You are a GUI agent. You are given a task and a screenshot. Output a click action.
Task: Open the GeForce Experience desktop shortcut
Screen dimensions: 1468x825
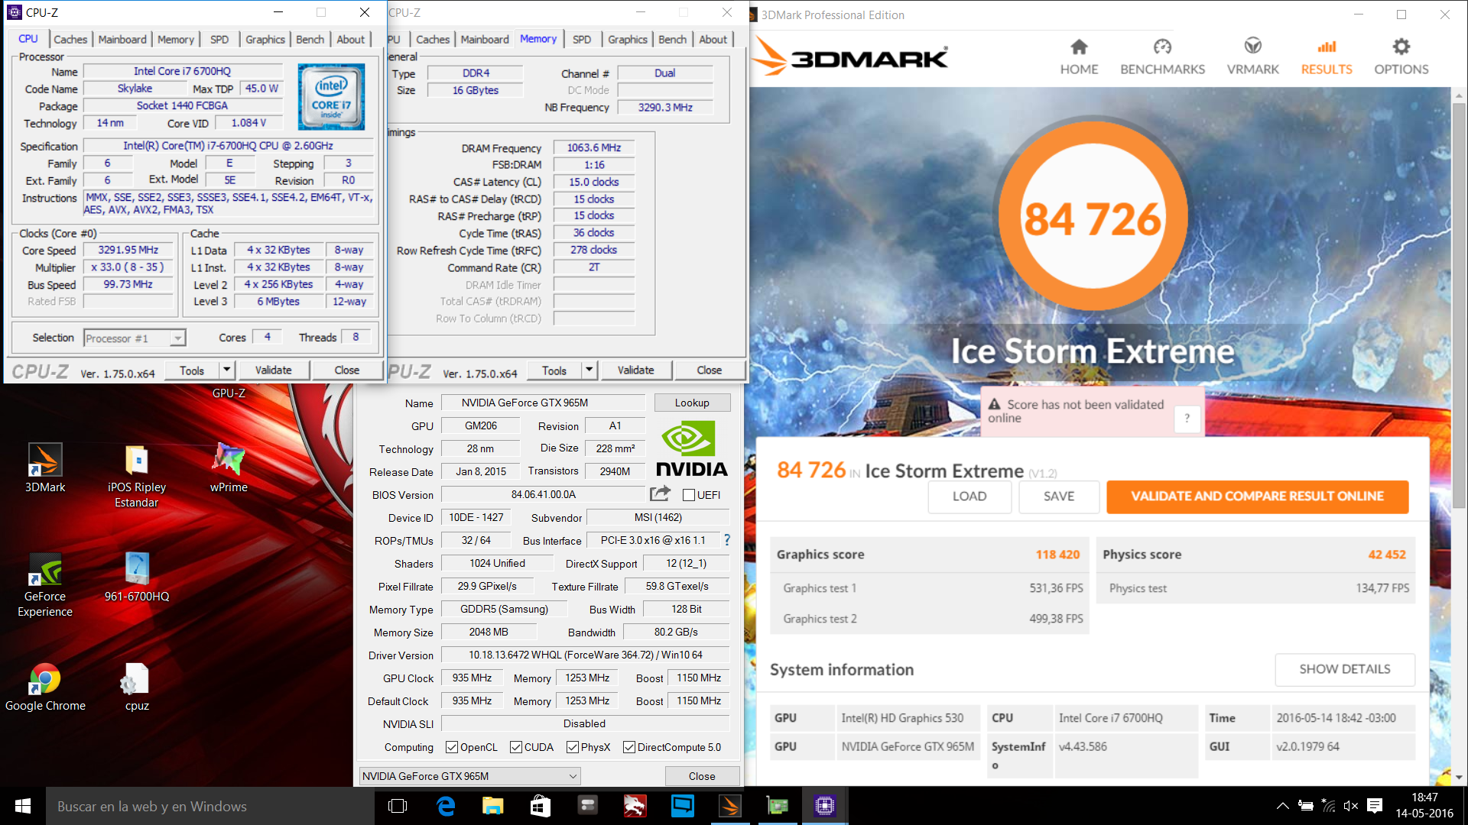pos(45,585)
